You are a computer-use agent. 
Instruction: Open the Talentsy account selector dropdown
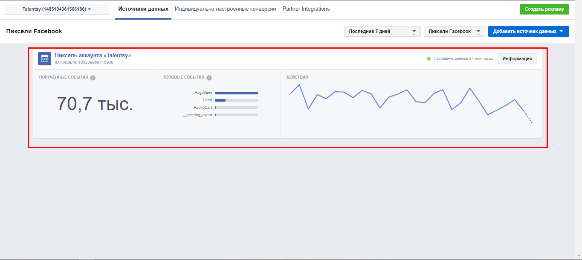click(x=57, y=9)
